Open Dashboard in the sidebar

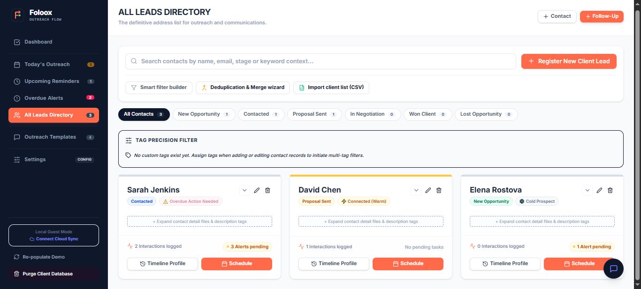tap(53, 42)
